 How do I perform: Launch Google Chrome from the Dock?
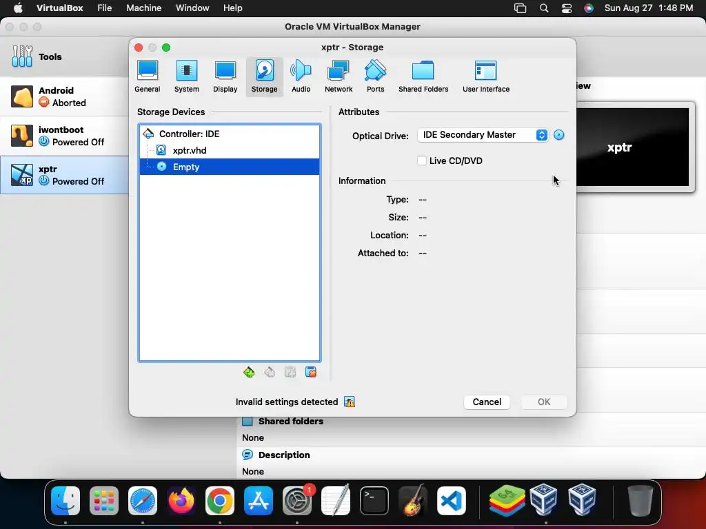tap(220, 501)
